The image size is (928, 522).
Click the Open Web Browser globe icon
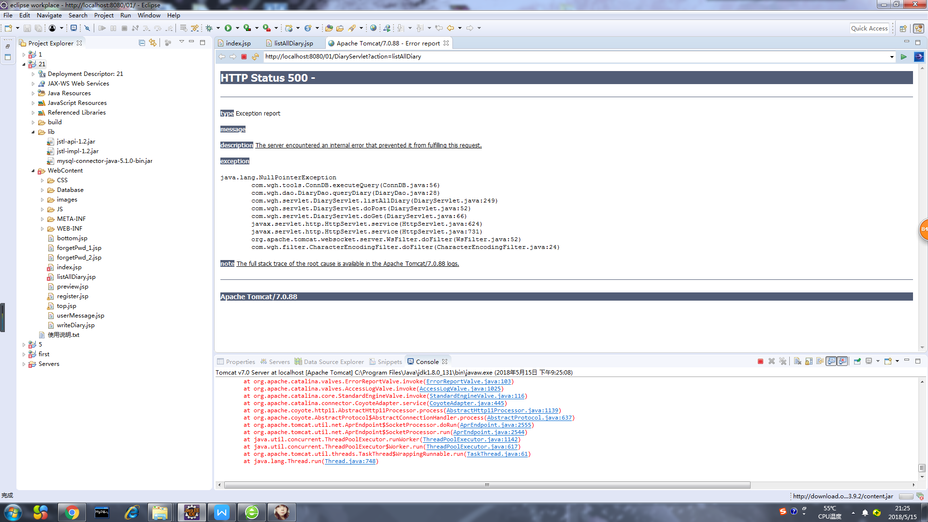click(x=373, y=28)
